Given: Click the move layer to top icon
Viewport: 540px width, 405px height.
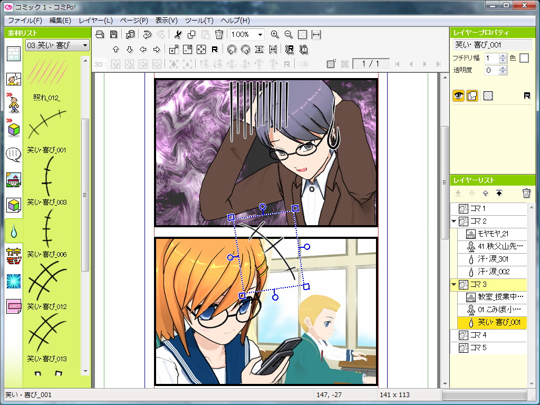Looking at the screenshot, I should (499, 193).
